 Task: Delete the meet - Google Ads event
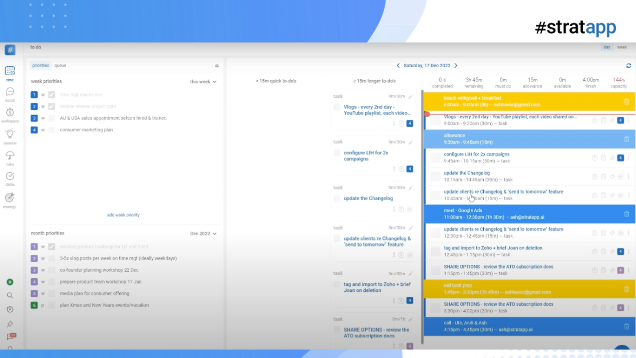point(626,214)
